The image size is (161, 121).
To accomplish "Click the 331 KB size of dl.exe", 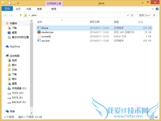I will 147,28.
